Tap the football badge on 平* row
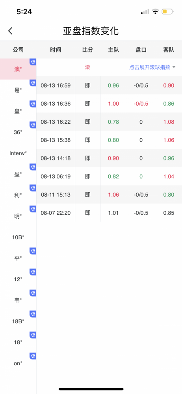182x394 pixels. (33, 251)
